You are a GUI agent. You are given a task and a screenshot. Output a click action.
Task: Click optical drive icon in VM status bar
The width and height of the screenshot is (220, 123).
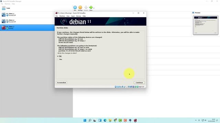(x=118, y=87)
